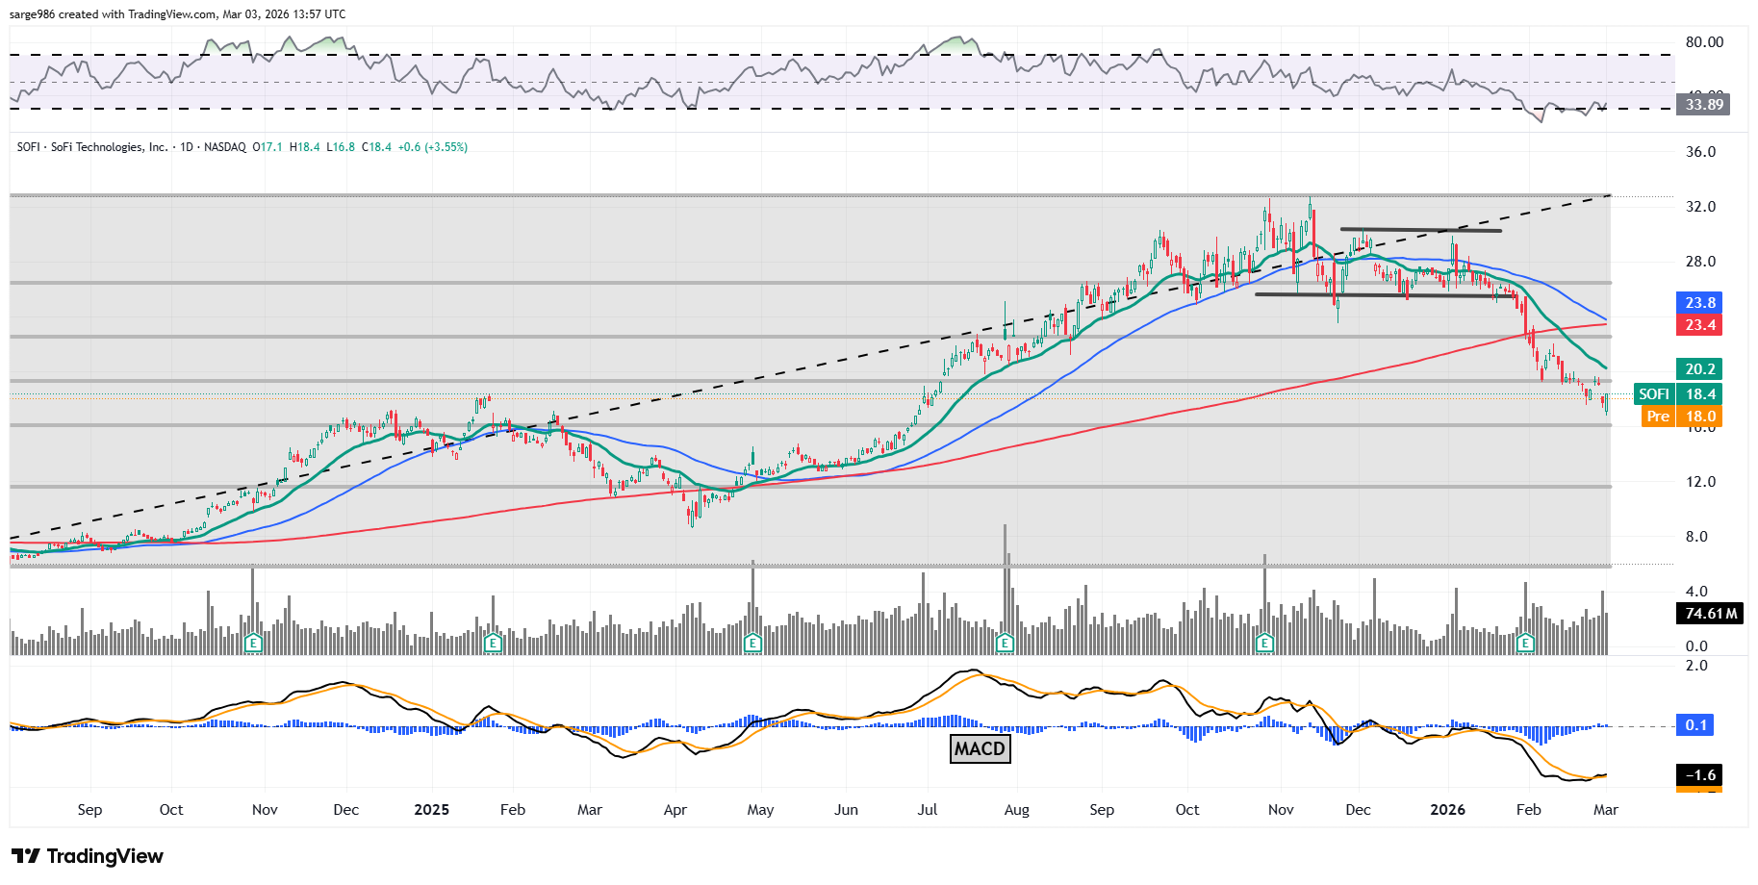Click the MACD -1.6 value label
Screen dimensions: 1758x885
click(x=1699, y=775)
